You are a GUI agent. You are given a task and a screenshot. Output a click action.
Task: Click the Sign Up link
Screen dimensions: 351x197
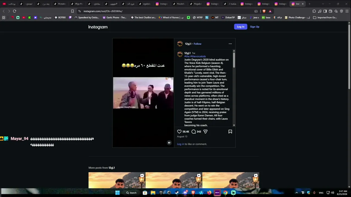click(254, 27)
